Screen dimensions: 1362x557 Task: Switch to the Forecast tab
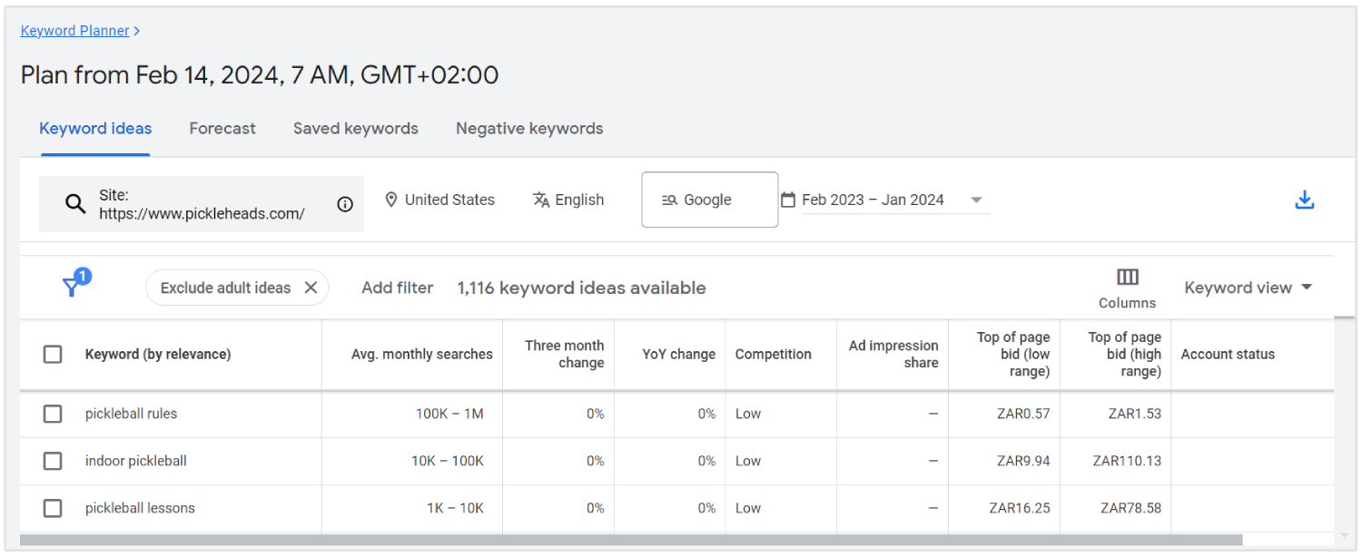click(222, 129)
